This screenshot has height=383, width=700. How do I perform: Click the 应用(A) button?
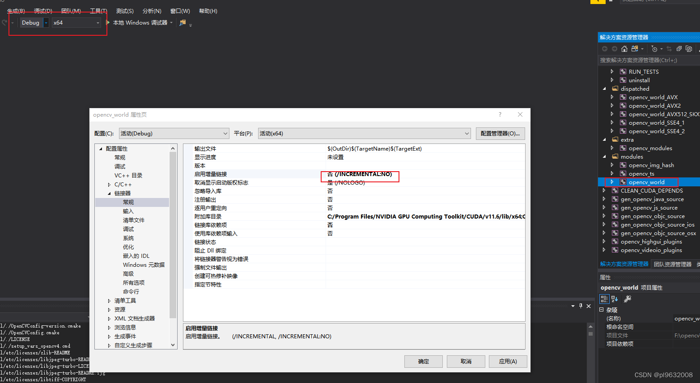click(508, 361)
